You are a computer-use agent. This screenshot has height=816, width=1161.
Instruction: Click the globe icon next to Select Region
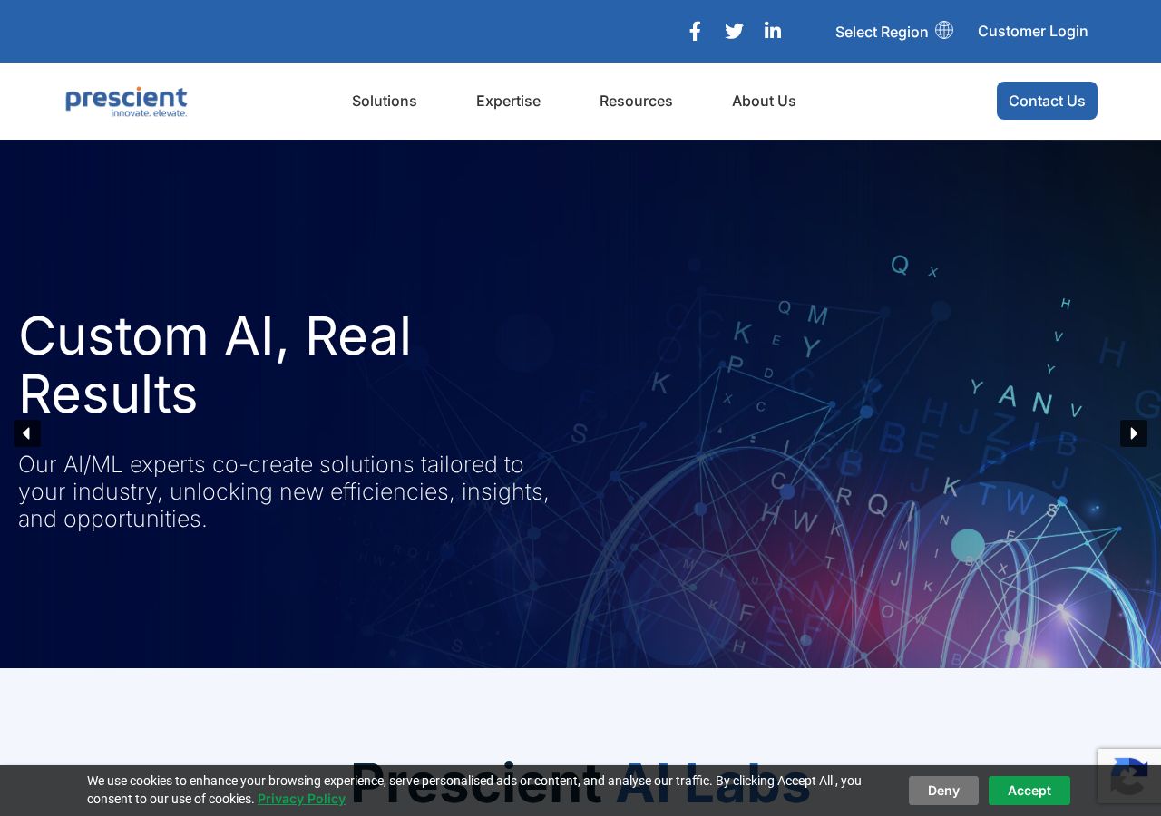[944, 30]
